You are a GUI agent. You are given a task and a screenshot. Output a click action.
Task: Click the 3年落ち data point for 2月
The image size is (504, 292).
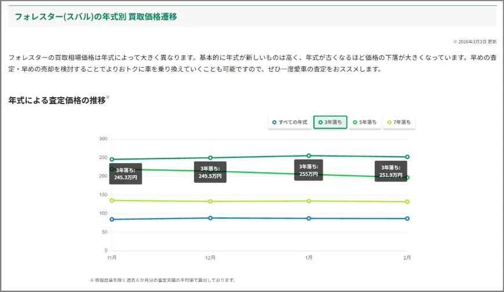[407, 157]
